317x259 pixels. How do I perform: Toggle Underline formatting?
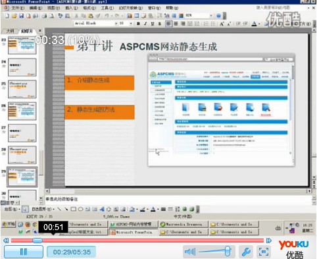[153, 24]
